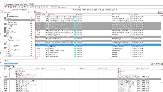163x92 pixels.
Task: Click the red X delete icon
Action: [x=44, y=7]
